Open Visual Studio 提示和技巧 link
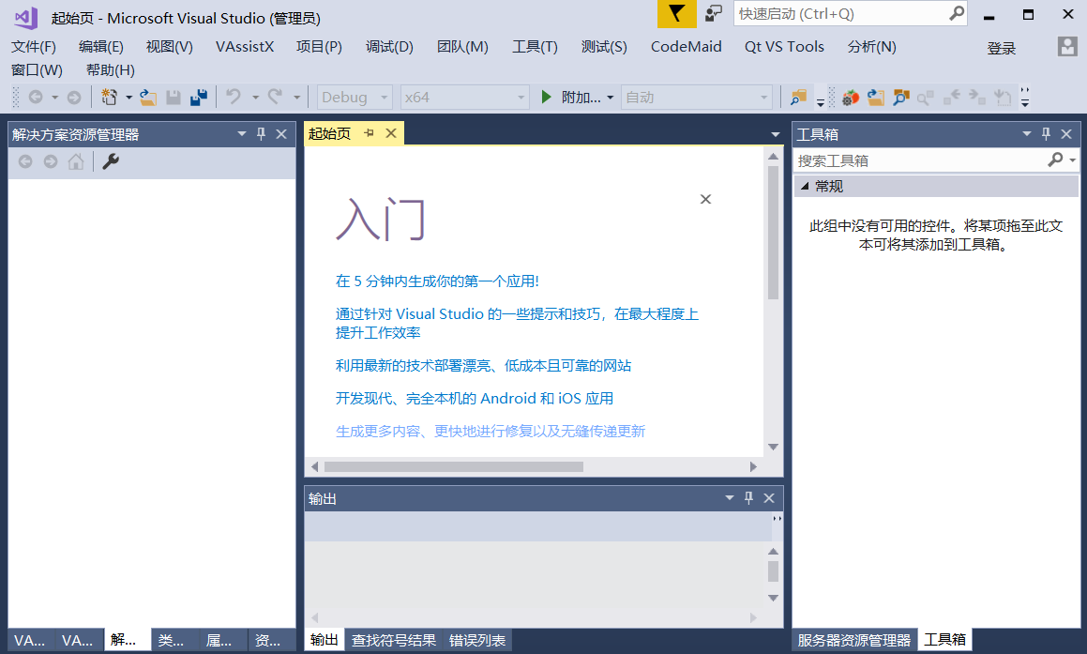Viewport: 1087px width, 654px height. pyautogui.click(x=517, y=323)
